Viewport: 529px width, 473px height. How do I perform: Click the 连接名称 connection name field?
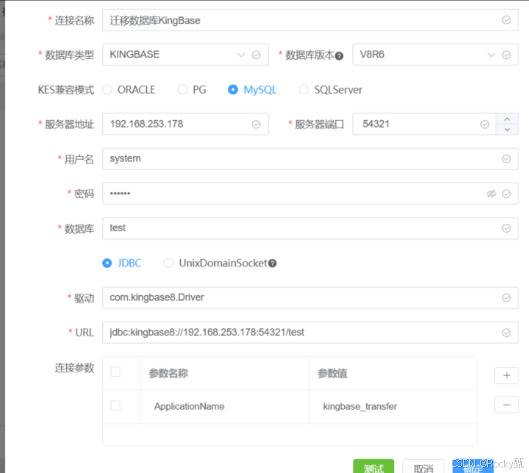[x=310, y=20]
